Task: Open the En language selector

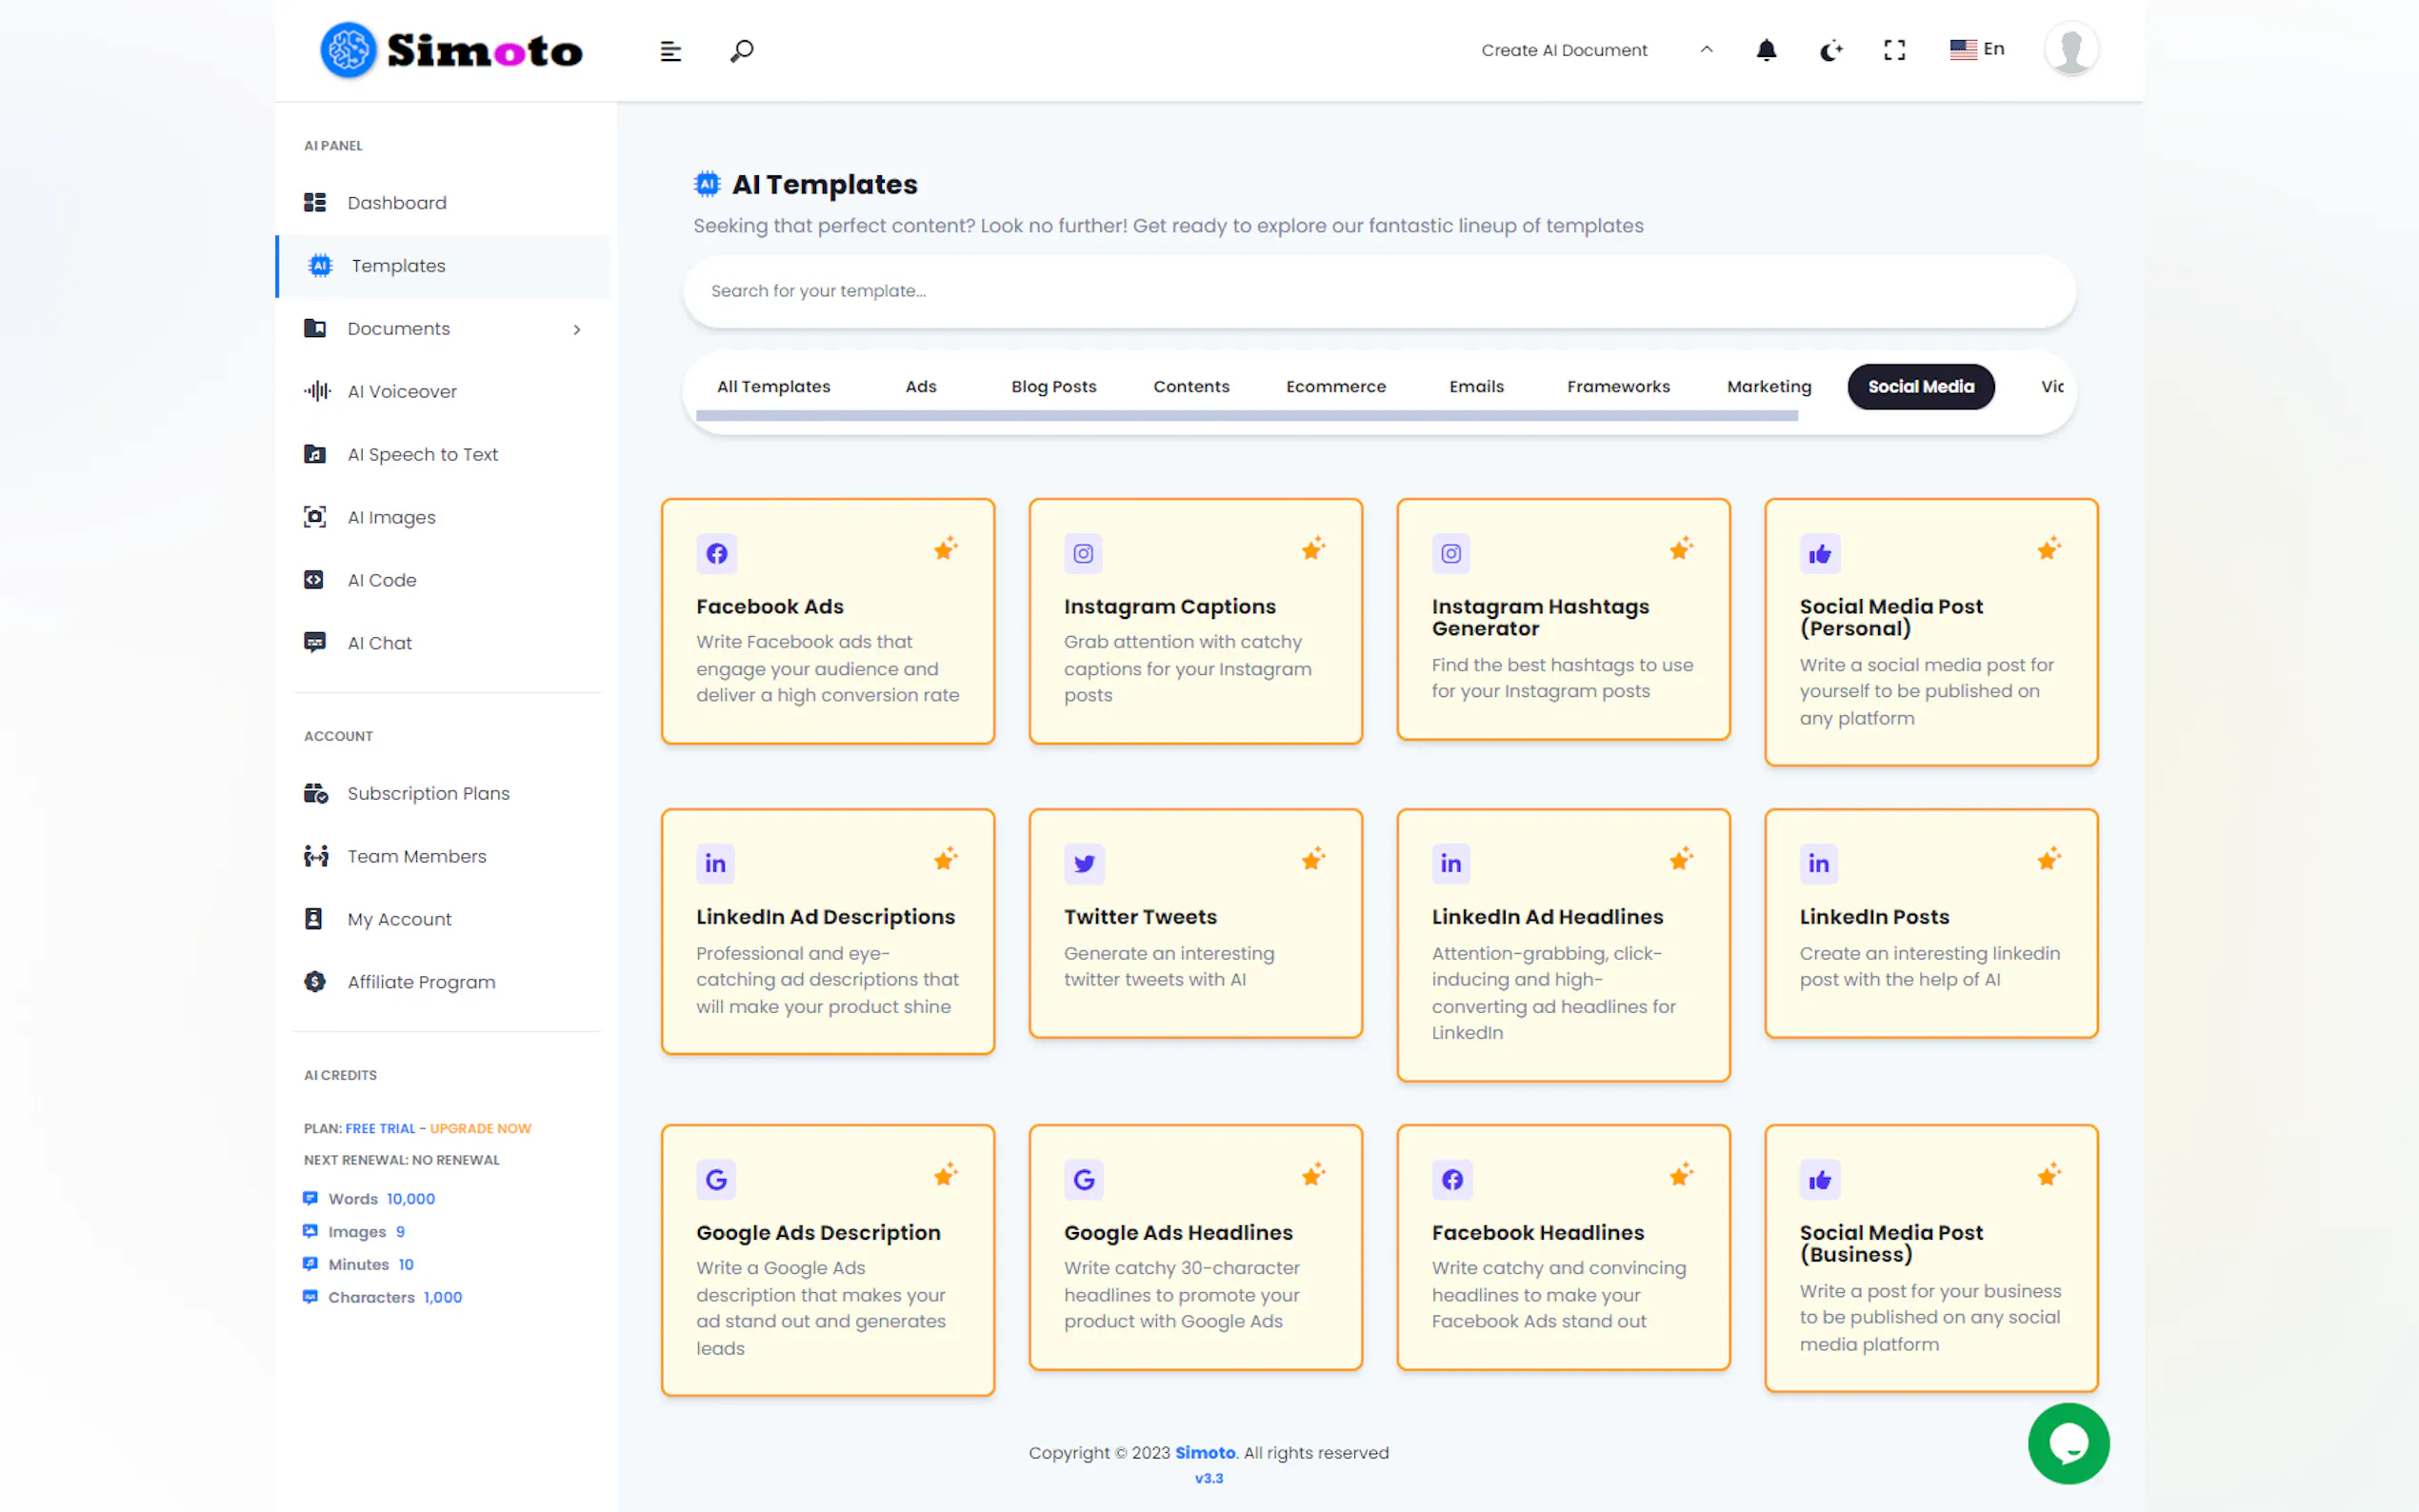Action: (x=1976, y=49)
